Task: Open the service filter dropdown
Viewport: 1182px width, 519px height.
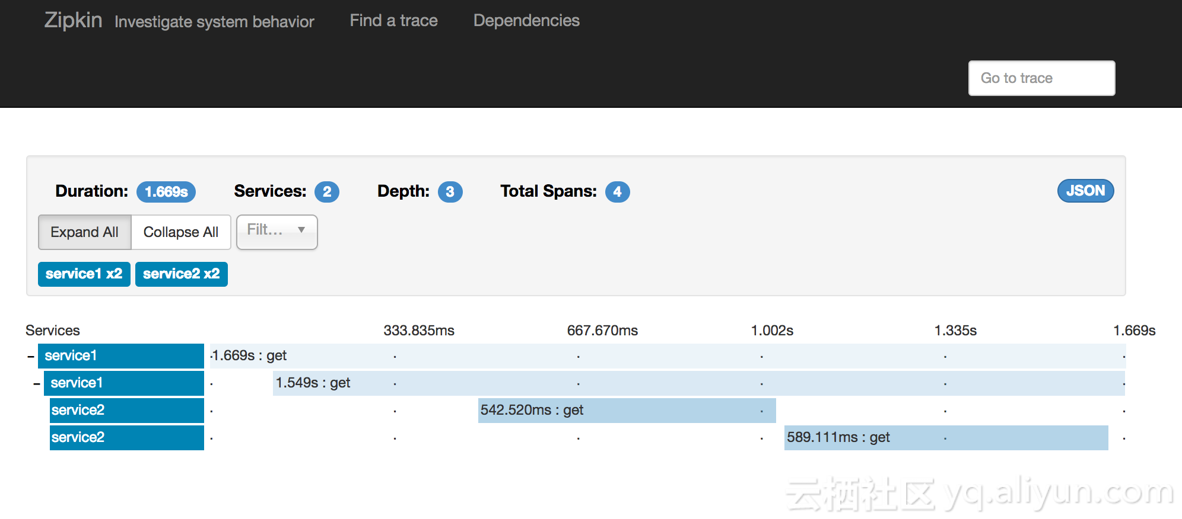Action: point(277,232)
